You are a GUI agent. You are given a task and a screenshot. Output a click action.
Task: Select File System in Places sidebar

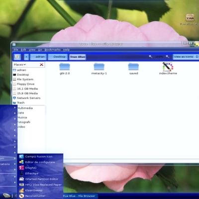(28, 79)
